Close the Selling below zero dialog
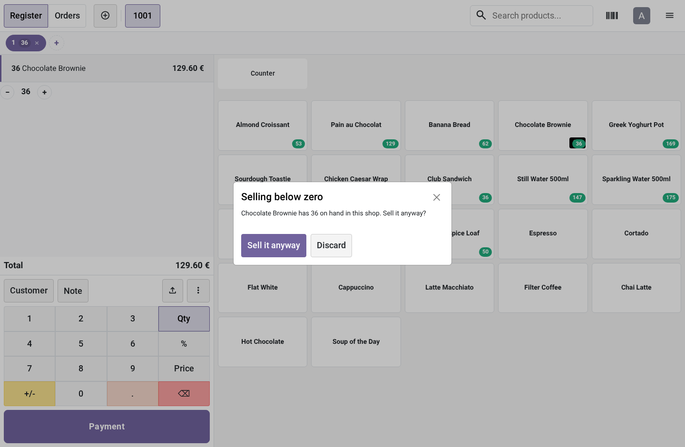The width and height of the screenshot is (685, 447). pyautogui.click(x=437, y=197)
